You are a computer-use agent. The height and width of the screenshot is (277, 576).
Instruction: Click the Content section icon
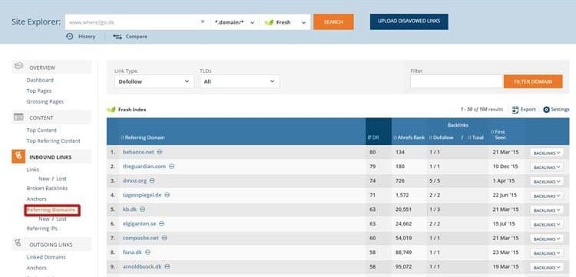point(18,117)
